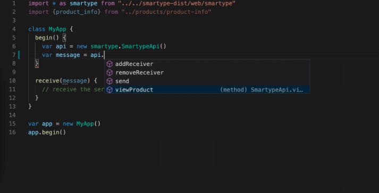Accept the highlighted viewProduct suggestion
The width and height of the screenshot is (379, 193).
(207, 90)
